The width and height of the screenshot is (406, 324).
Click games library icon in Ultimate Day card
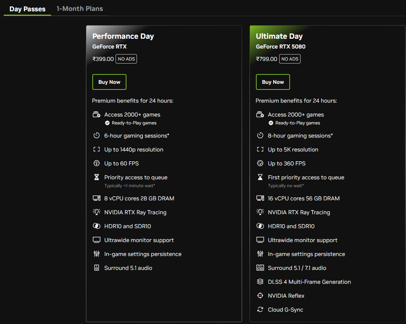coord(260,114)
